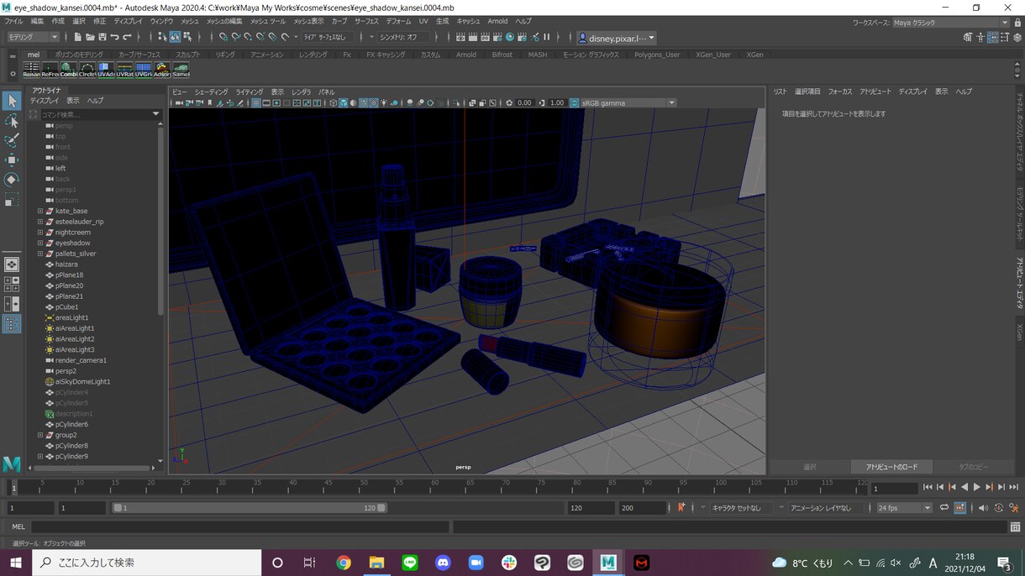
Task: Click the MEL command input field
Action: coord(239,527)
